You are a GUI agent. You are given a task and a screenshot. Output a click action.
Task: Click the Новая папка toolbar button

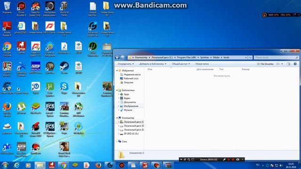[x=202, y=64]
